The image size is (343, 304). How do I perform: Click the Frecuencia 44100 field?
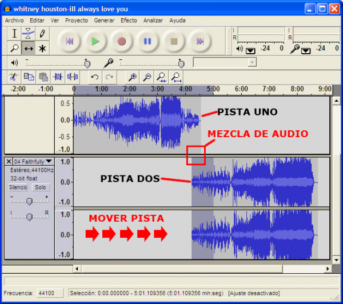click(50, 293)
